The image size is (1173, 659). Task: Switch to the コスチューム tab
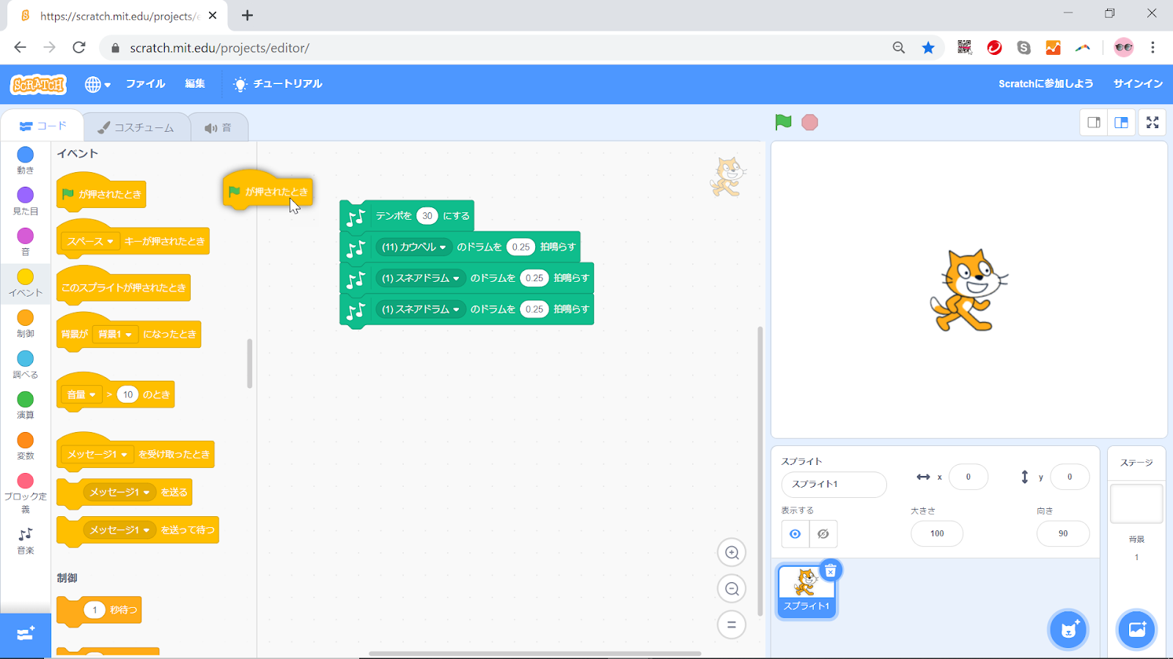click(x=136, y=127)
